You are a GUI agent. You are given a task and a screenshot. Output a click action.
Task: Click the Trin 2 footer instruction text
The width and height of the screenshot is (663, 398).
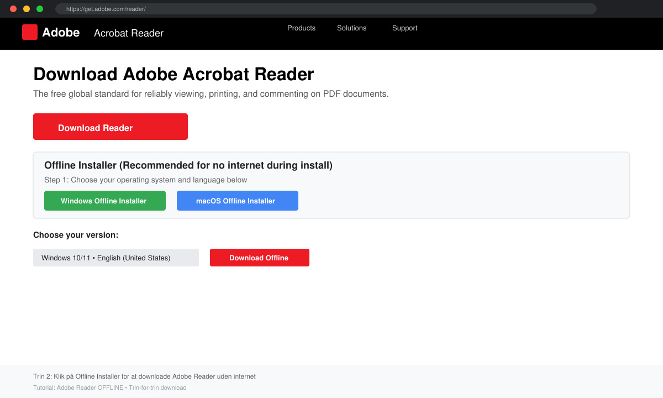tap(144, 376)
